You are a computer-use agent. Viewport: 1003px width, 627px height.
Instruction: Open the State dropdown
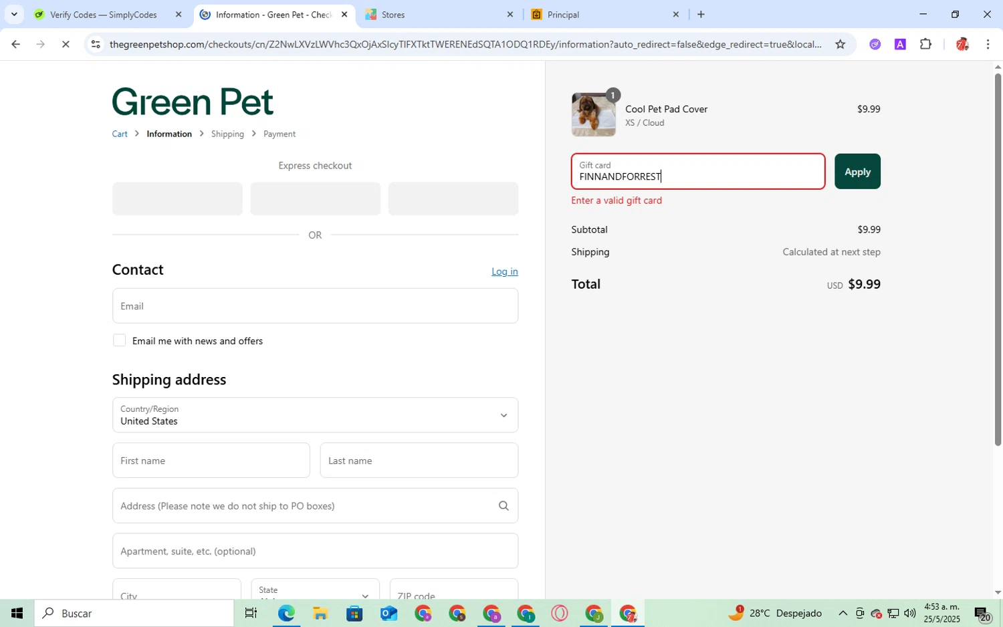tap(315, 589)
